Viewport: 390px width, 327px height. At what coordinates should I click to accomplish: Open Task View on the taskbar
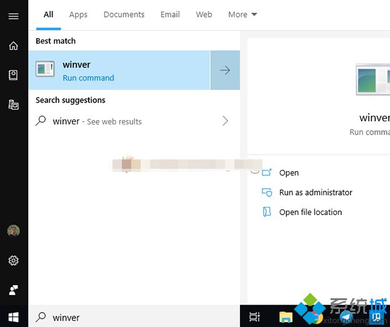pos(255,317)
